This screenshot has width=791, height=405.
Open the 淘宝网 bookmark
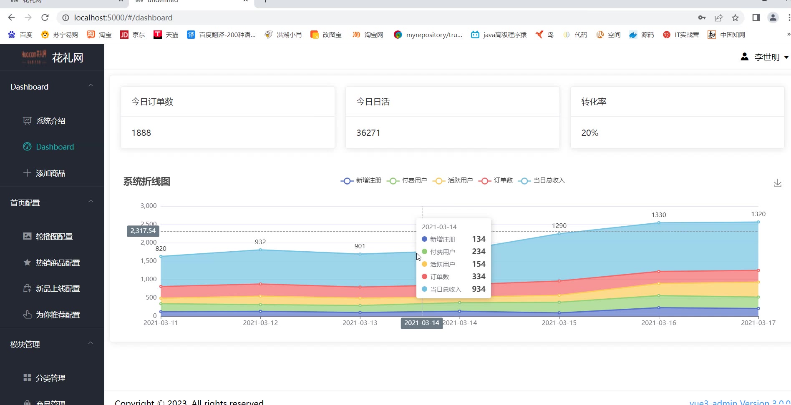click(368, 35)
